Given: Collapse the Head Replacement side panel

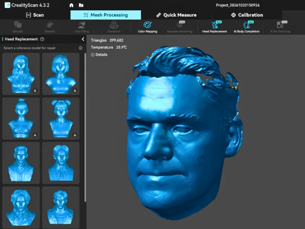Looking at the screenshot, I should (x=83, y=39).
